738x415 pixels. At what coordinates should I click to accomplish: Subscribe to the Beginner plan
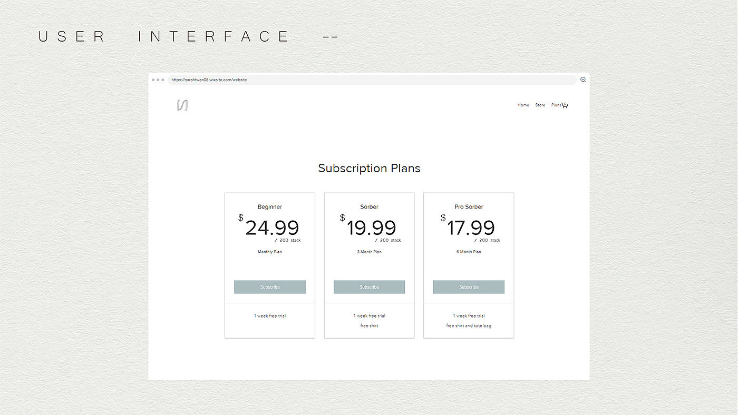(x=270, y=287)
